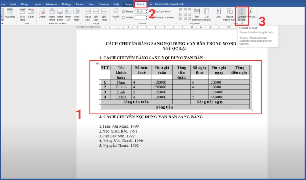Viewport: 306px width, 180px height.
Task: Open the Mailings tab
Action: [66, 4]
